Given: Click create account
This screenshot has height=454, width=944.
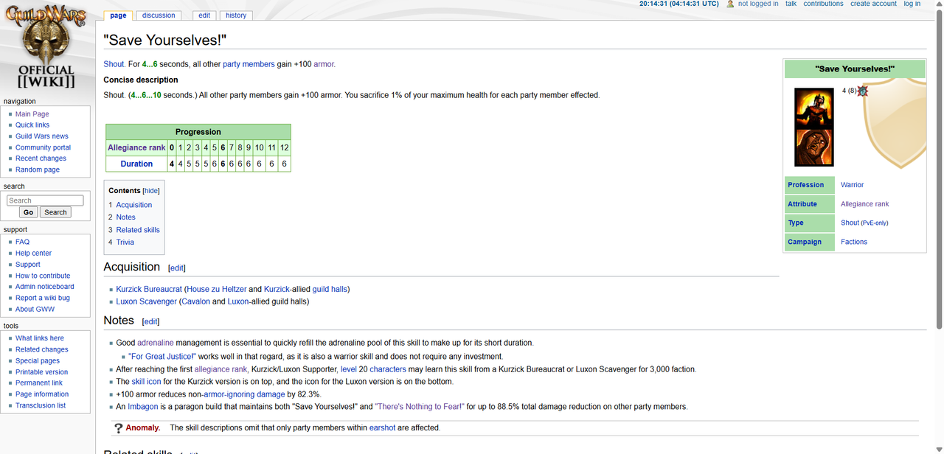Looking at the screenshot, I should 873,4.
